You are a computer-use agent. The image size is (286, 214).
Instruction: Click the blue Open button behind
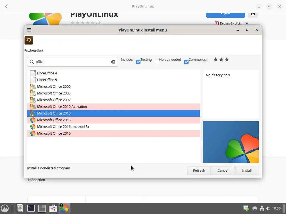225,15
